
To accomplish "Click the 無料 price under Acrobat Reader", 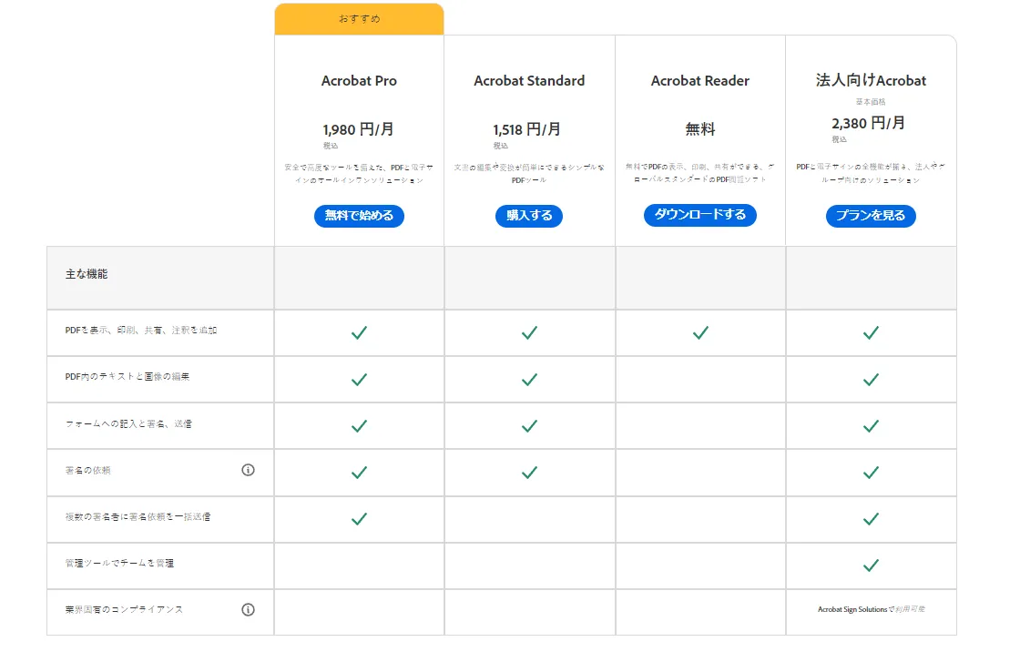I will [x=700, y=128].
